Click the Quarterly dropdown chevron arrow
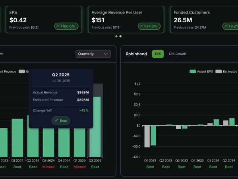The image size is (238, 179). click(106, 54)
